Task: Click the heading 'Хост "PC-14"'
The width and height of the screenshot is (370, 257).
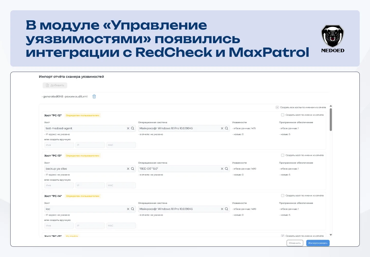Action: pos(53,196)
